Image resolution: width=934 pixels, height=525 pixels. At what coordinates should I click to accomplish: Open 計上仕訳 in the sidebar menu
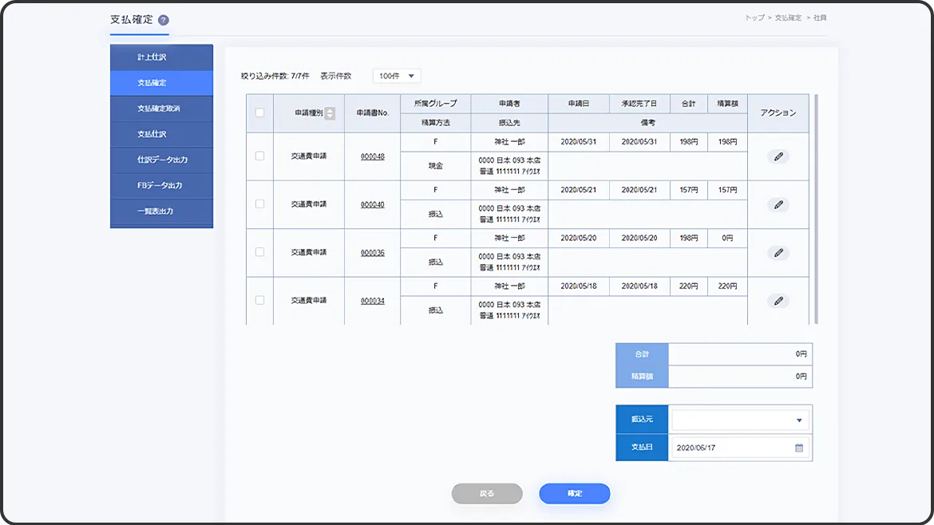[x=161, y=57]
